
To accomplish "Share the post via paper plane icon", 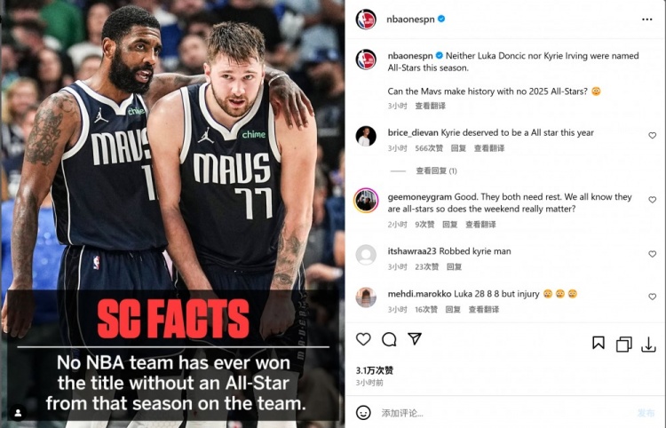I will pos(415,338).
